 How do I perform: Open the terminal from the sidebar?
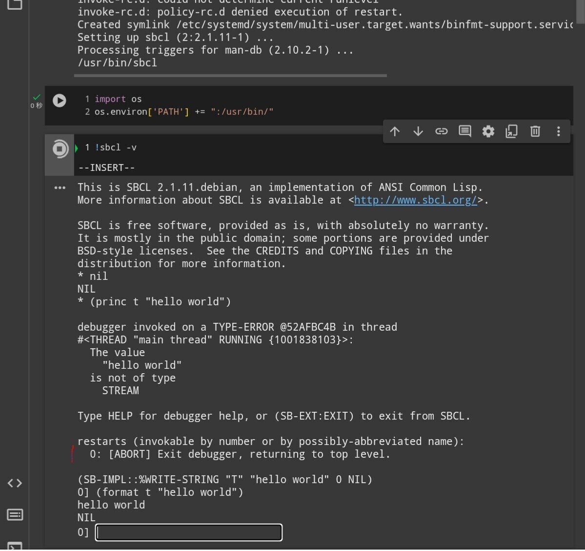[15, 546]
